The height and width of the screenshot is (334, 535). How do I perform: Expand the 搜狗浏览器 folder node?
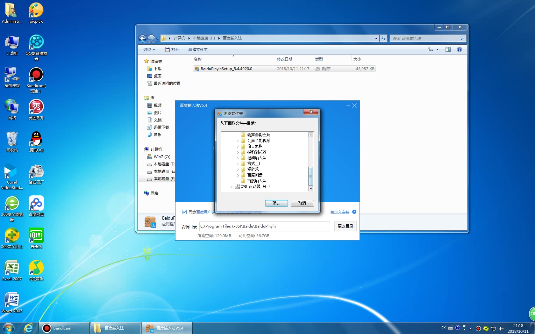pyautogui.click(x=238, y=152)
